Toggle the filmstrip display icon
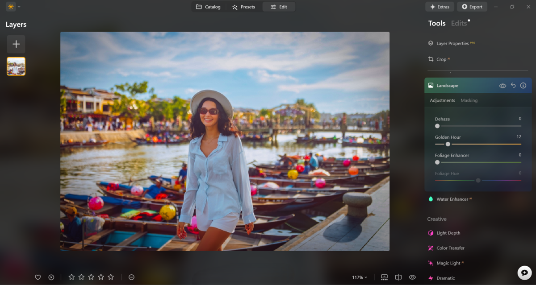 384,277
